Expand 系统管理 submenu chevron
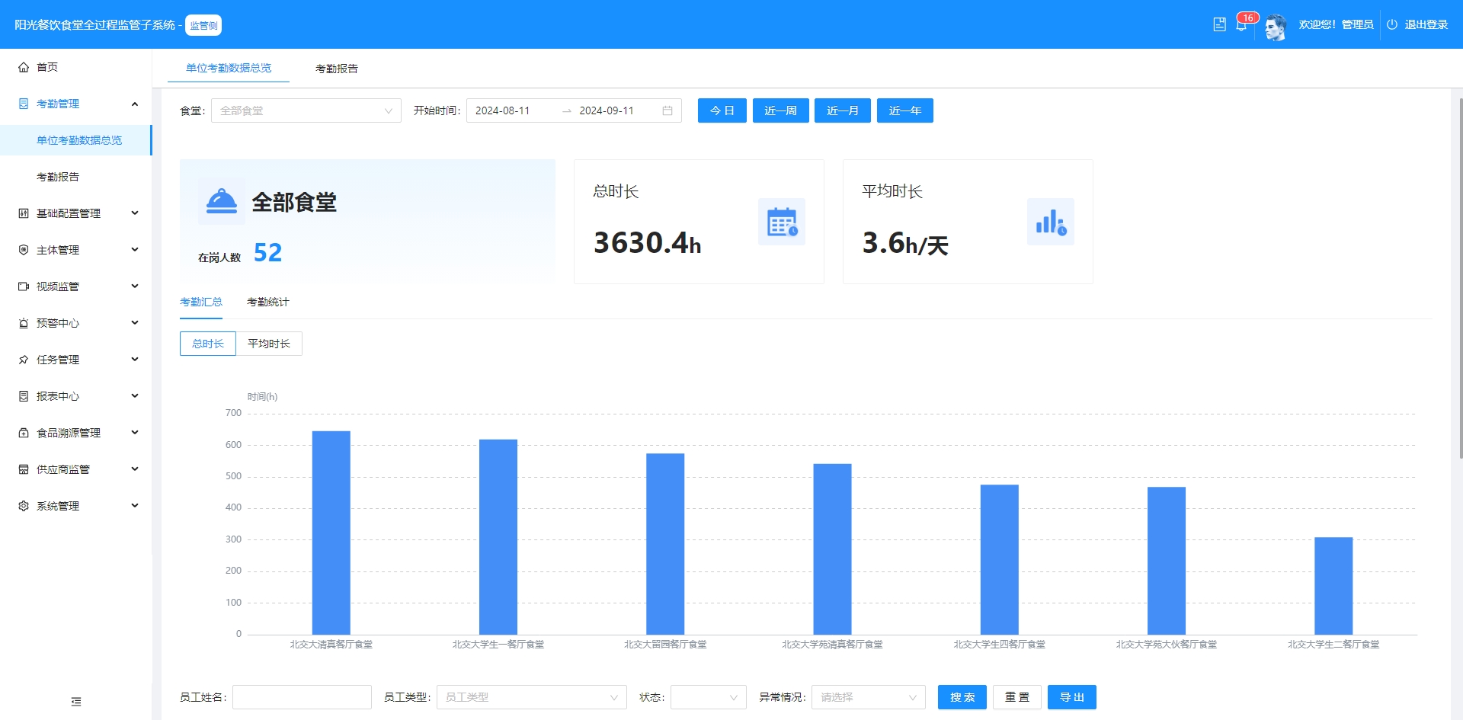Screen dimensions: 1463x720 (x=135, y=506)
